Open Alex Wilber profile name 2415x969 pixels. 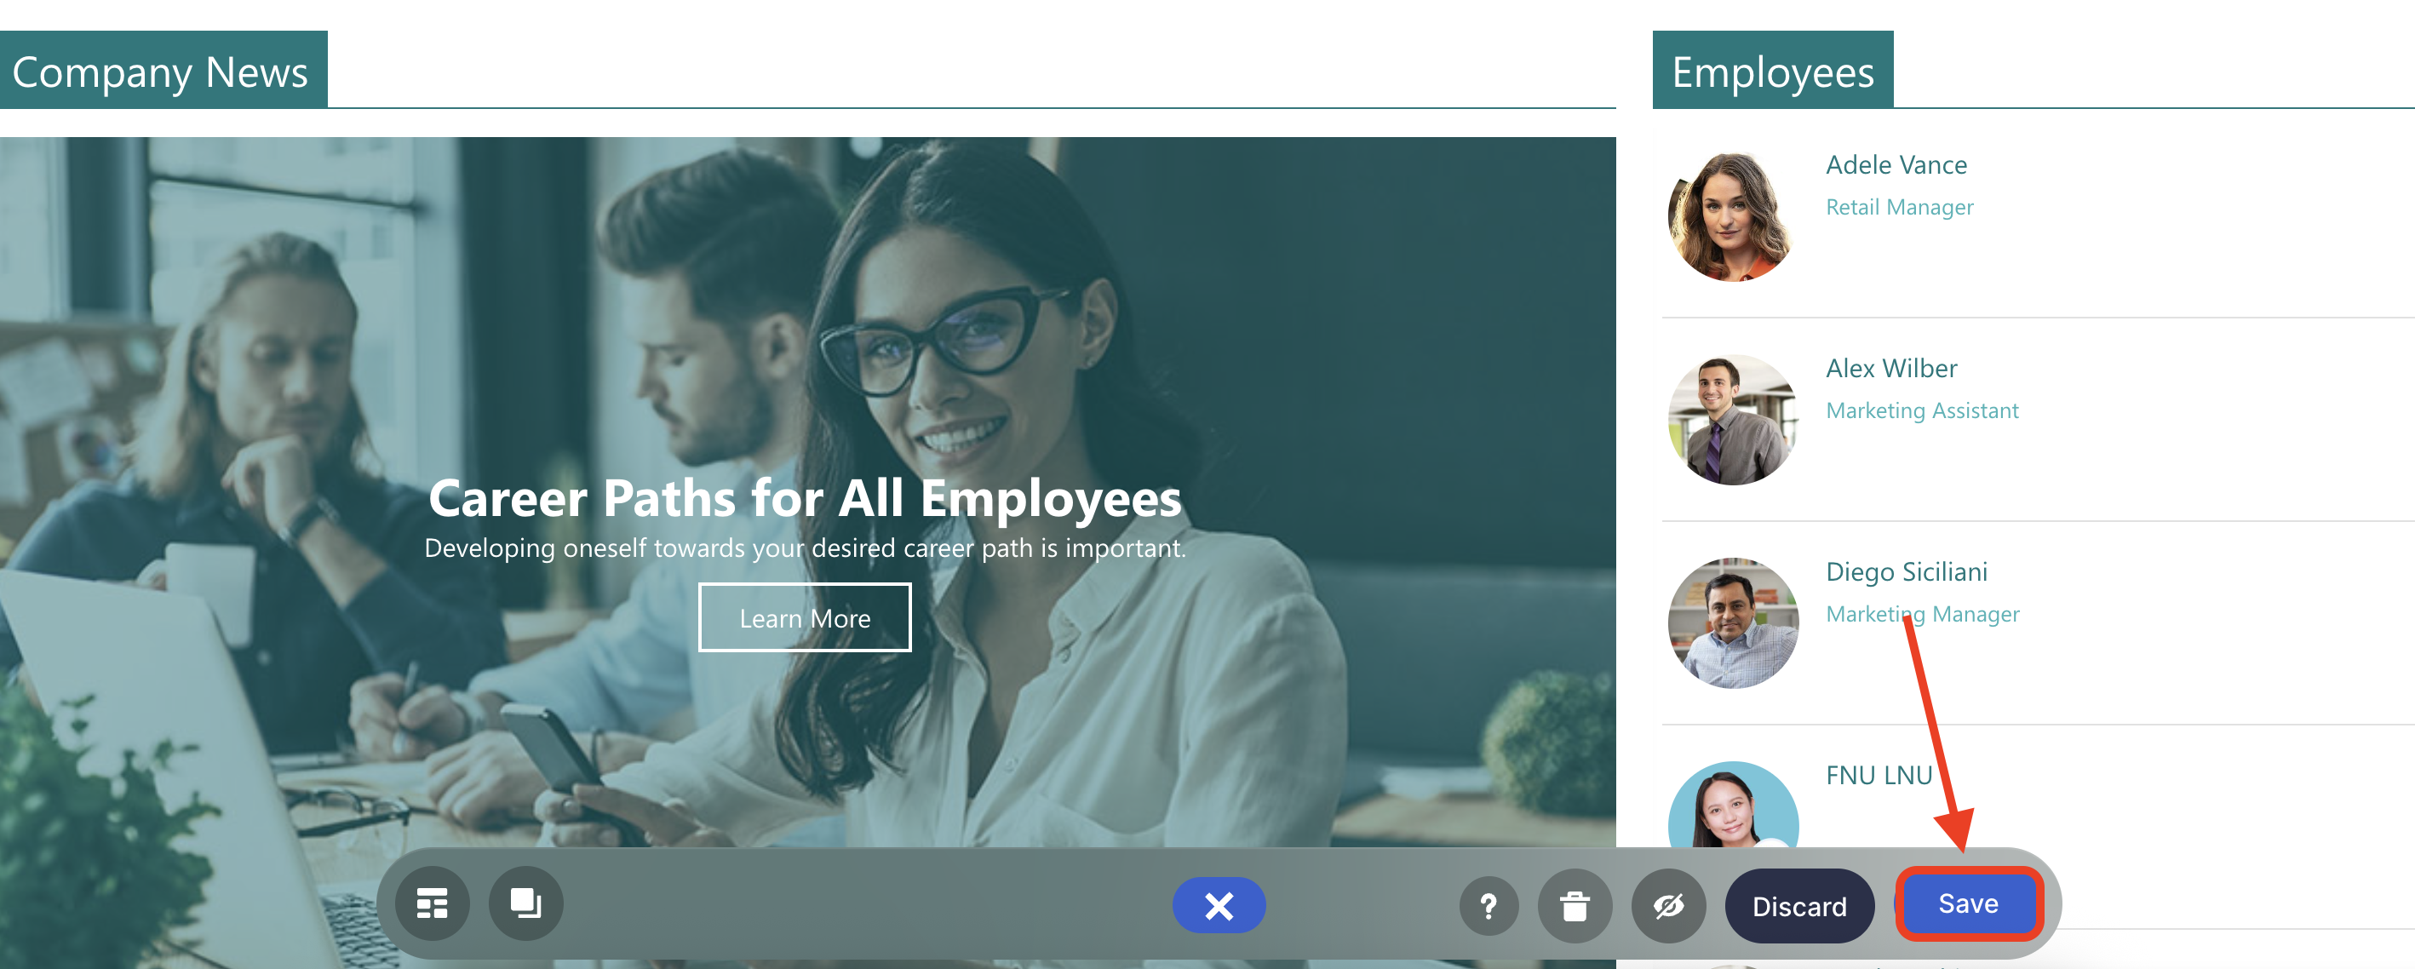[x=1892, y=369]
